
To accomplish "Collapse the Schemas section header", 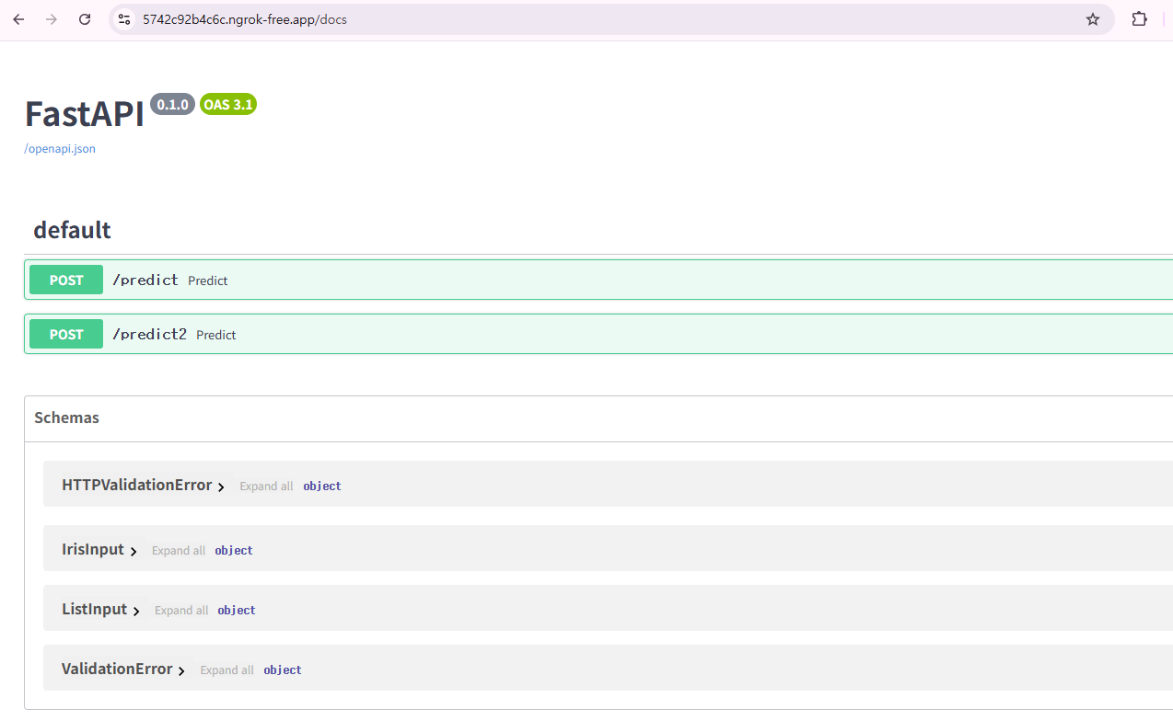I will tap(66, 418).
